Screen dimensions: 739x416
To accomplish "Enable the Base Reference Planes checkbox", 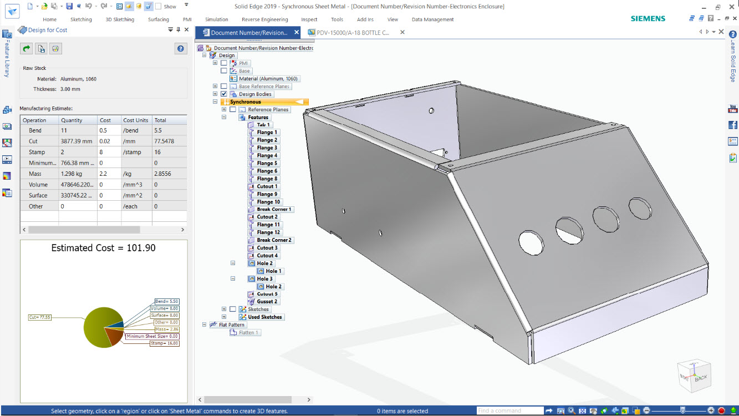I will pos(224,87).
